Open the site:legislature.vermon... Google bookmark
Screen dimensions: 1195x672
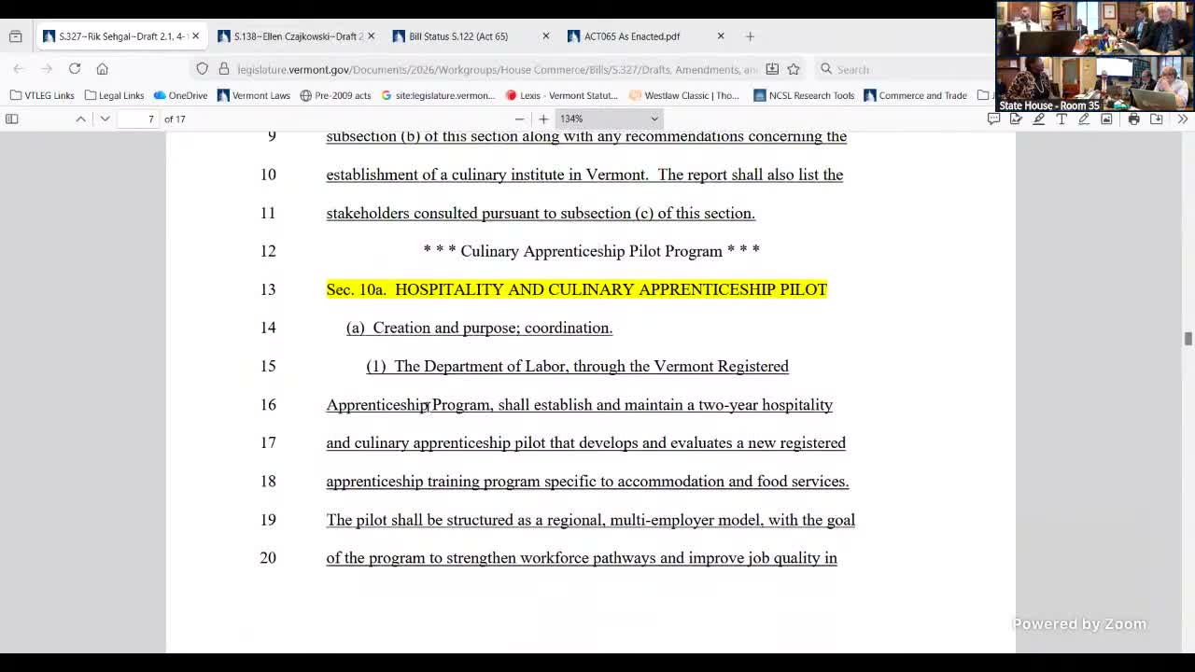coord(438,95)
